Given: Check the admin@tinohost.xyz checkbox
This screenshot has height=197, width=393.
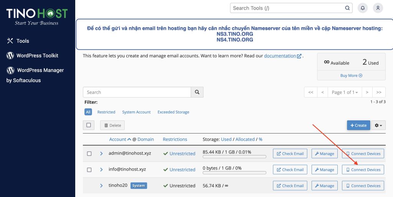Looking at the screenshot, I should pos(89,153).
